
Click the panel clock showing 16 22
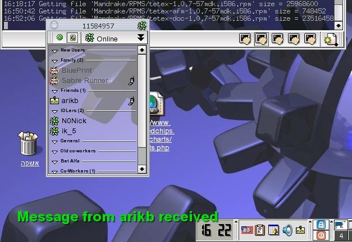point(216,230)
